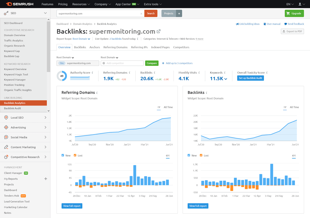310x218 pixels.
Task: Click Set up Backlink Audit button
Action: 250,78
